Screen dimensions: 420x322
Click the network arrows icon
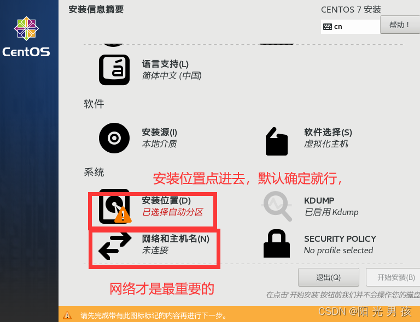coord(115,246)
